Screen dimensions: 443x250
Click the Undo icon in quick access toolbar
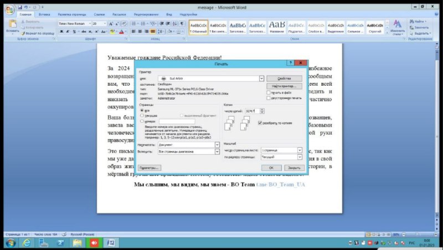(26, 7)
